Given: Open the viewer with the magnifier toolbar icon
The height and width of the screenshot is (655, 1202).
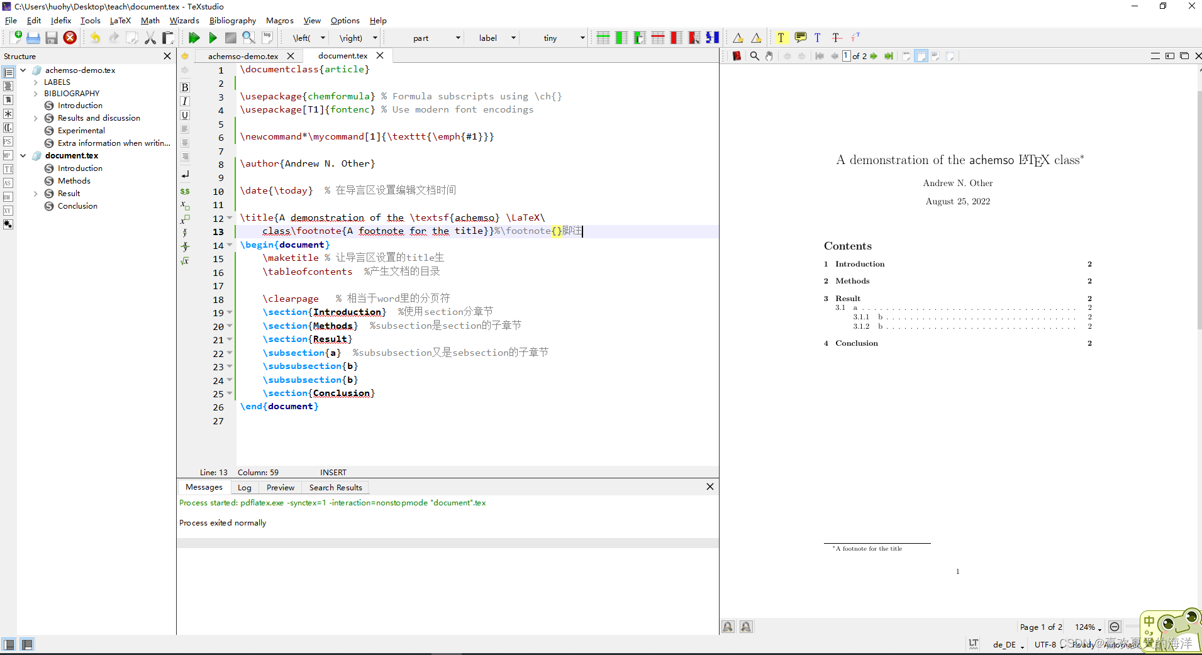Looking at the screenshot, I should (x=248, y=38).
